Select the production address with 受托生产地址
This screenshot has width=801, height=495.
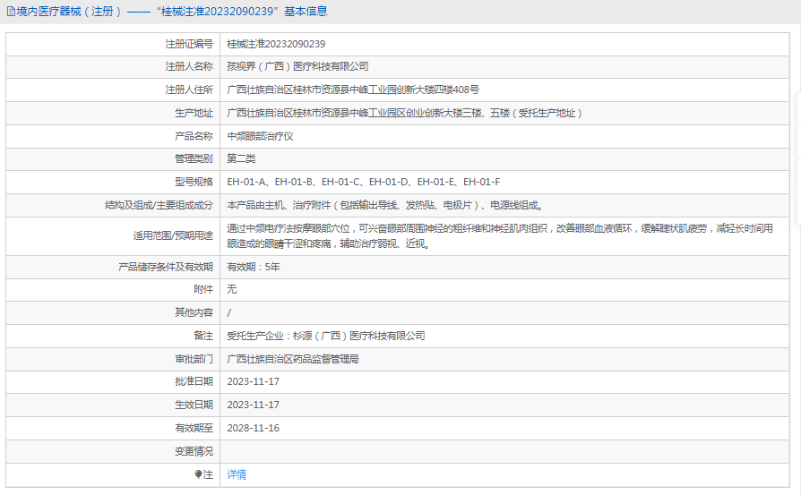tap(404, 113)
